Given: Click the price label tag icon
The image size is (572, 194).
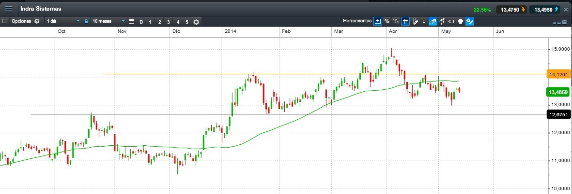Looking at the screenshot, I should (451, 22).
